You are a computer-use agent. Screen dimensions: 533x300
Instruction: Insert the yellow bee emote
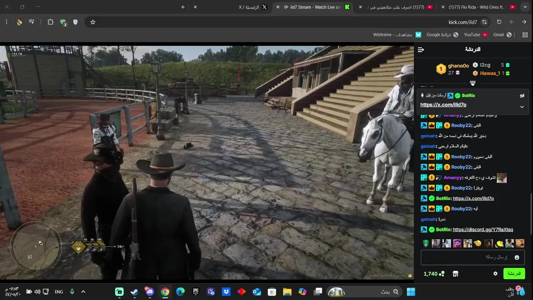(x=499, y=243)
